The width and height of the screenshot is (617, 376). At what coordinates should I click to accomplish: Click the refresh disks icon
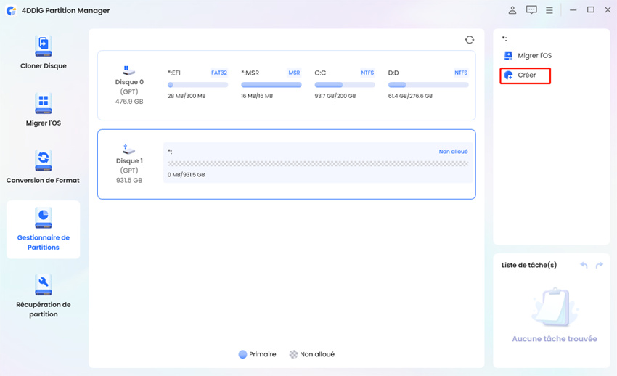coord(470,40)
